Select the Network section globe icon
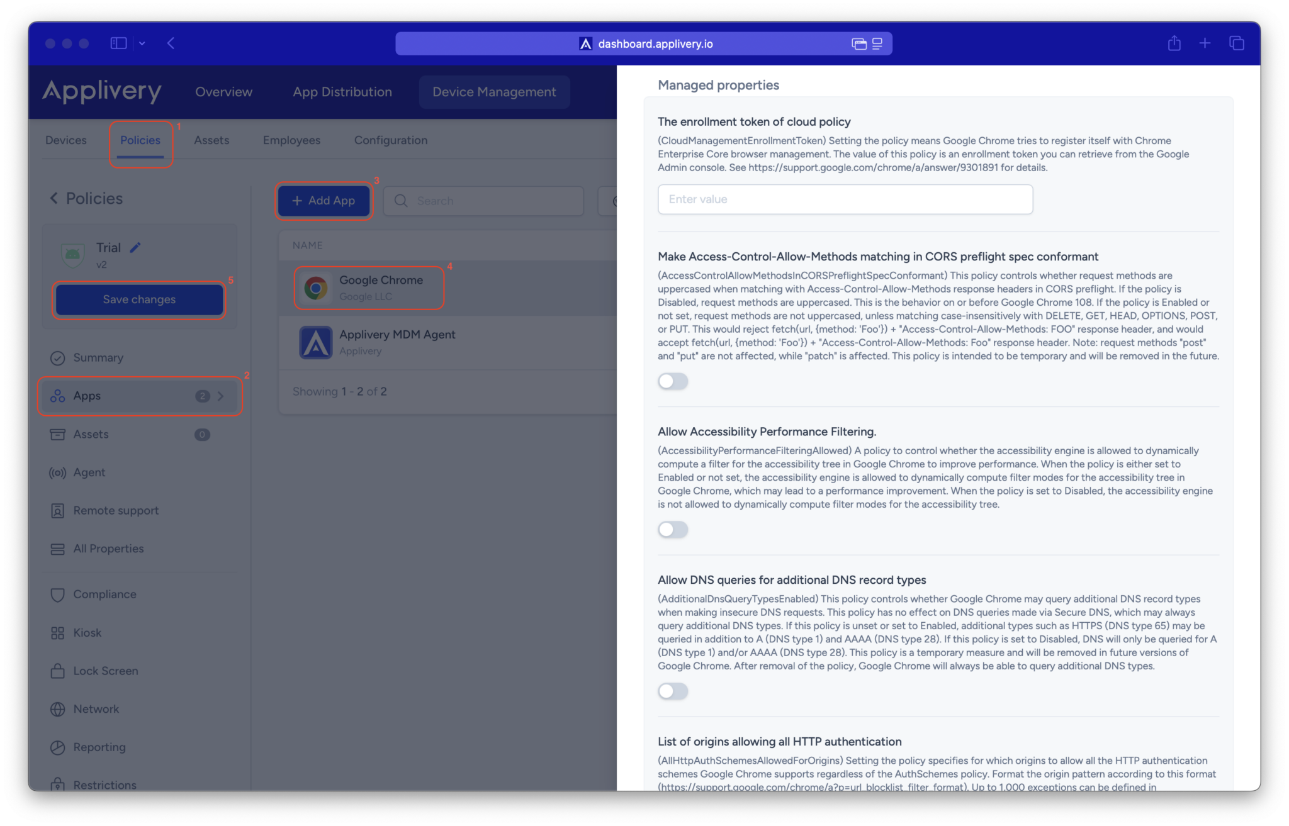 coord(57,709)
